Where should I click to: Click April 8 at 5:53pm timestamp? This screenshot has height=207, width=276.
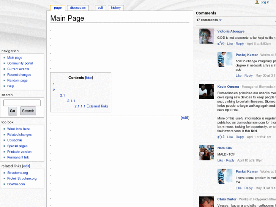click(259, 44)
